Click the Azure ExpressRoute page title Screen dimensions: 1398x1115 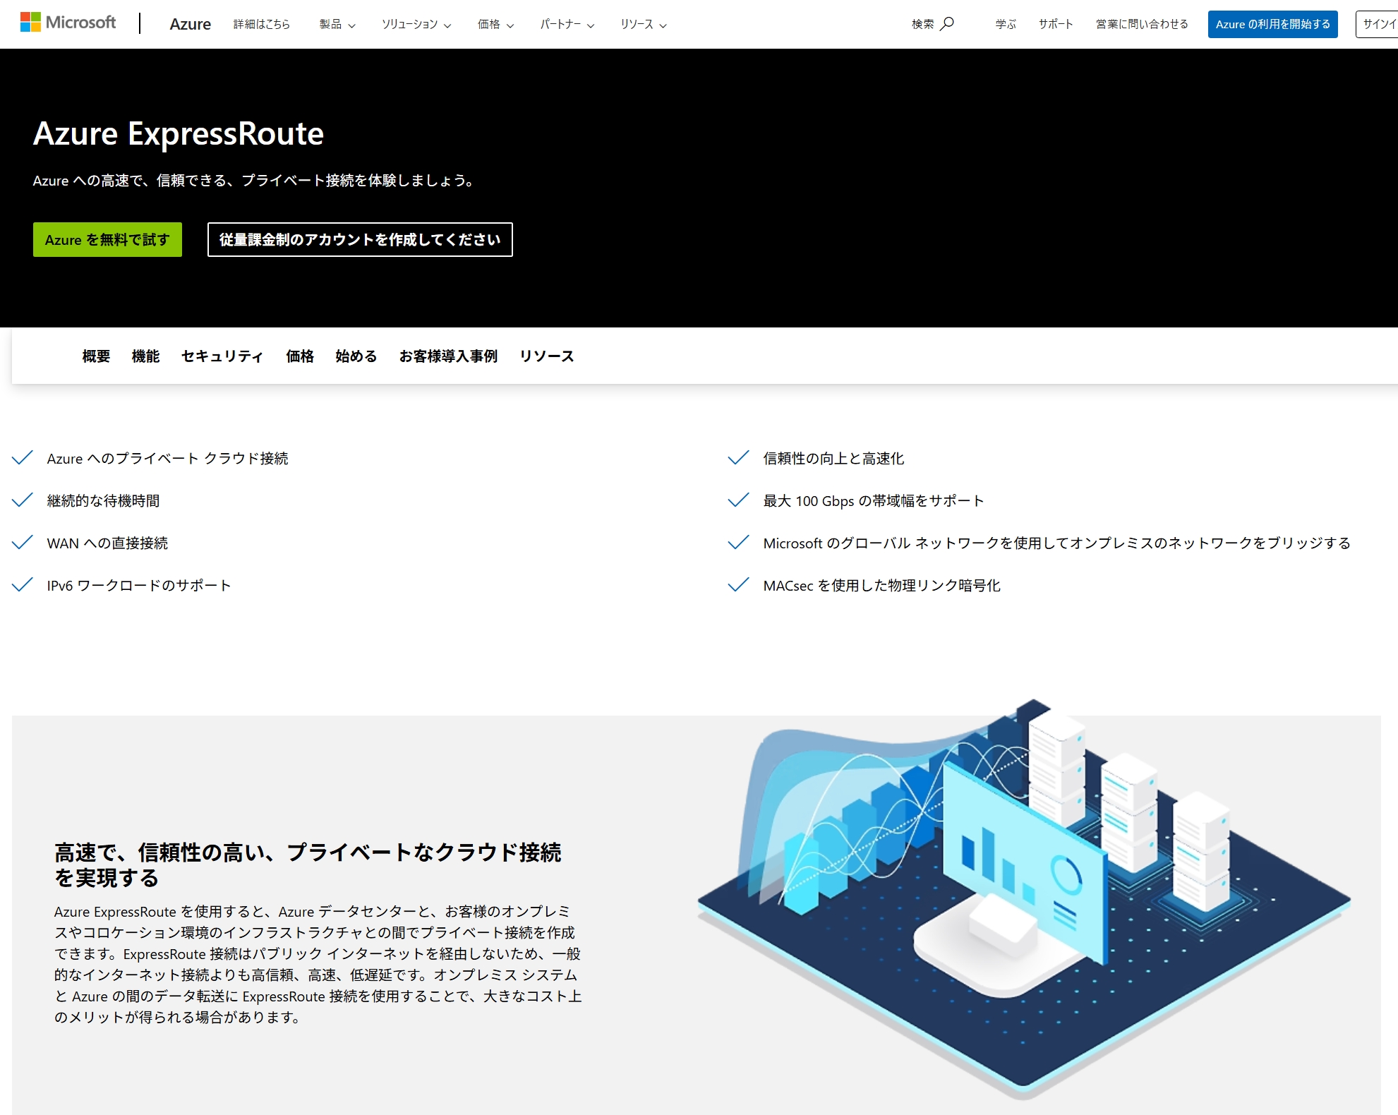click(x=179, y=133)
